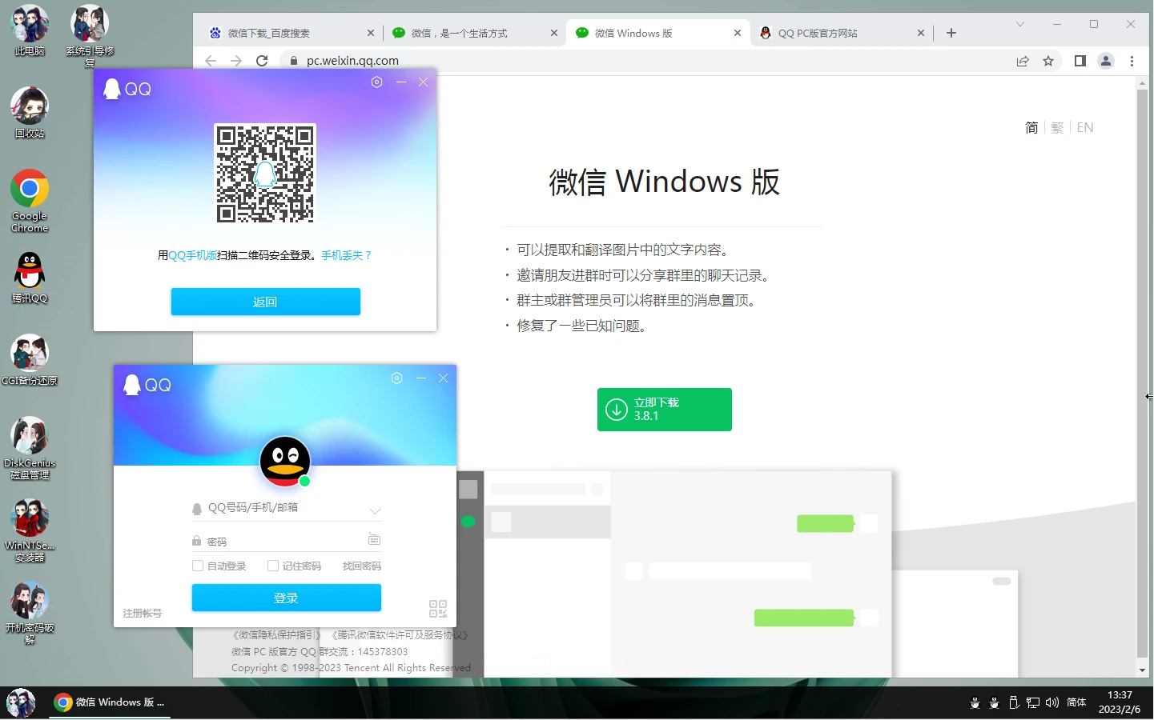This screenshot has width=1154, height=720.
Task: Close the QQ PC版官方网站 tab
Action: 921,33
